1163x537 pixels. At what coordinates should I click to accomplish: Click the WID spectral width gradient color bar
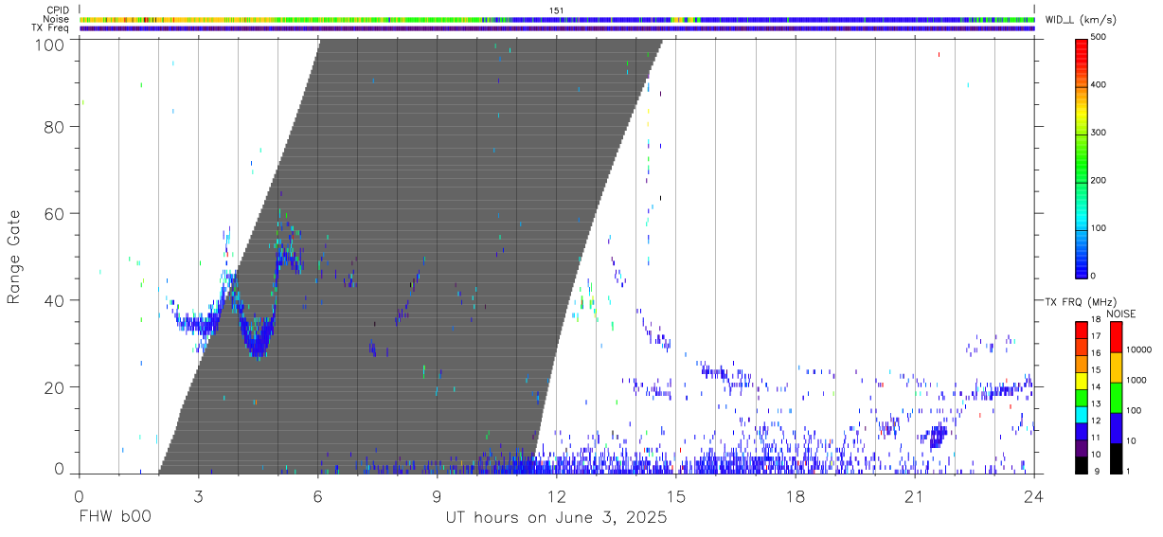click(1082, 158)
